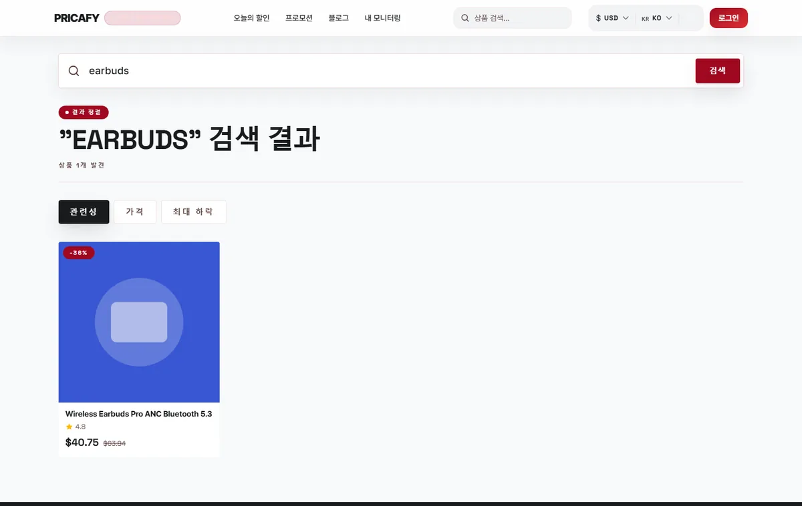Image resolution: width=802 pixels, height=506 pixels.
Task: Click the $40.75 price
Action: pos(82,442)
